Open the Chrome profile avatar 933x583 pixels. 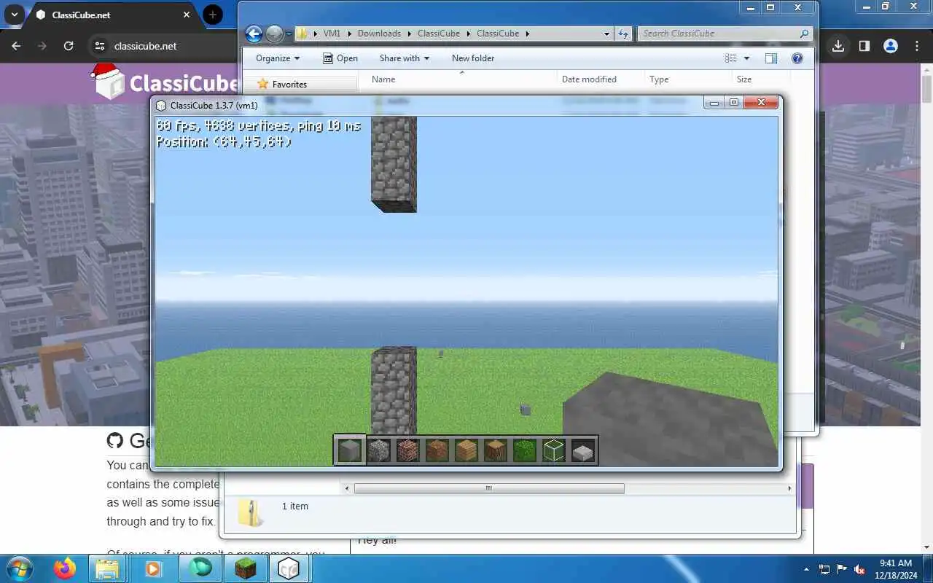[x=891, y=46]
